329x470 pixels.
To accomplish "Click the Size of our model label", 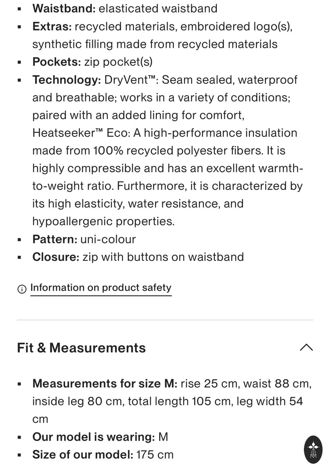I will 83,455.
